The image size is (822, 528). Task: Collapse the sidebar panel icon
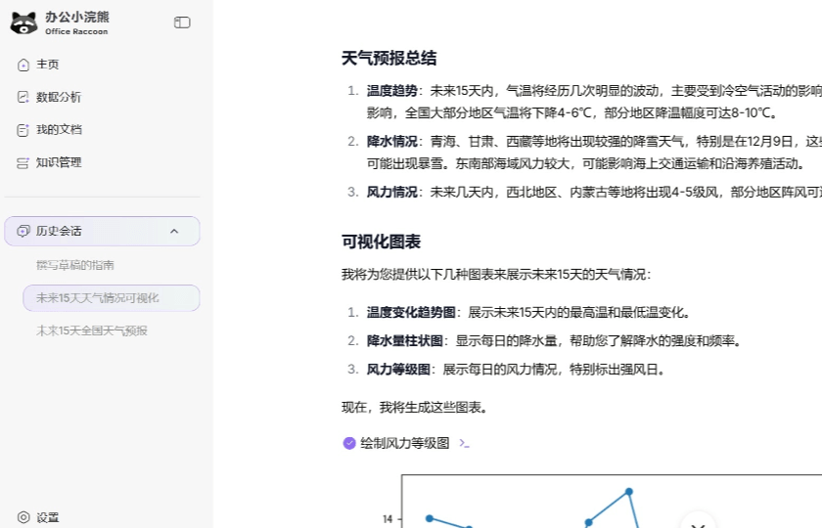(x=182, y=22)
